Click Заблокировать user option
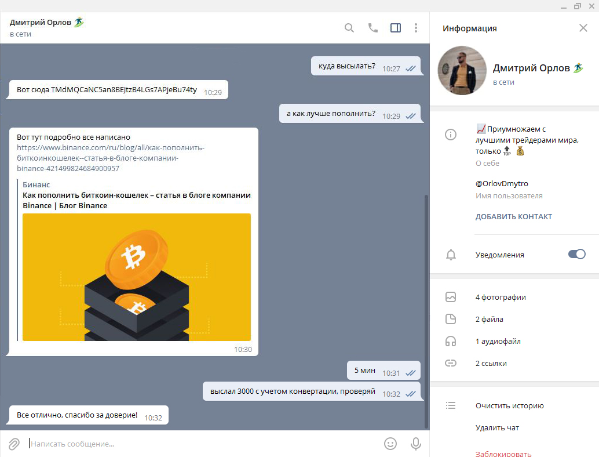599x457 pixels. 503,454
